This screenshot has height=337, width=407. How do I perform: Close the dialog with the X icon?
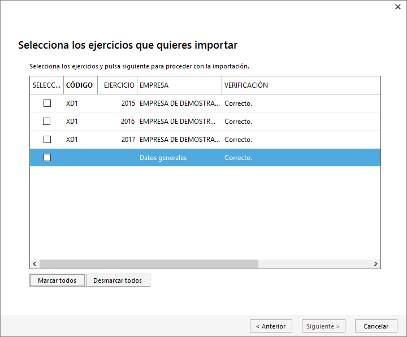point(397,7)
